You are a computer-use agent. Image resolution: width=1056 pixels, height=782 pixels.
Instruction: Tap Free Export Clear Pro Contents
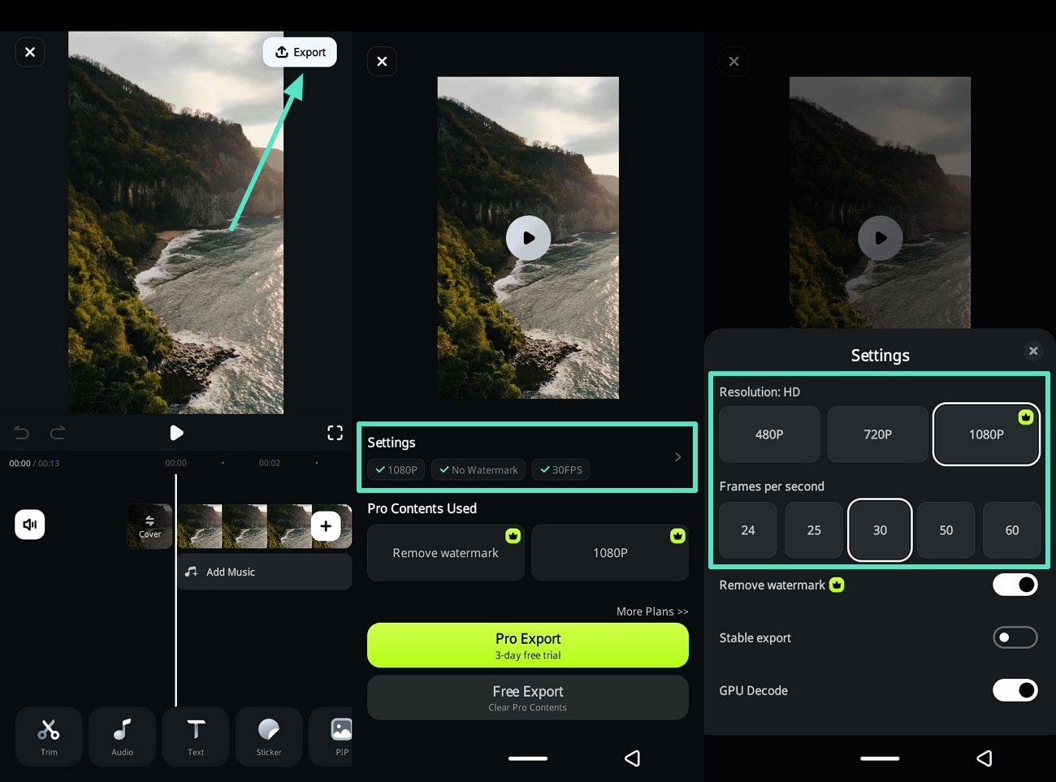528,698
